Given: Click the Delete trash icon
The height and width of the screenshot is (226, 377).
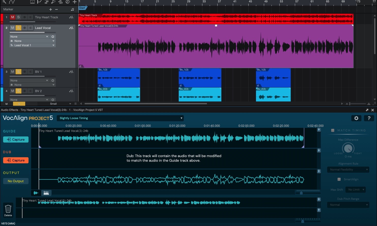Looking at the screenshot, I should point(8,209).
